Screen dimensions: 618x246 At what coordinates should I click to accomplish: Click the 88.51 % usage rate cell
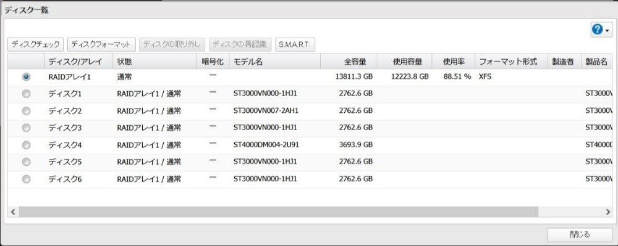(457, 77)
